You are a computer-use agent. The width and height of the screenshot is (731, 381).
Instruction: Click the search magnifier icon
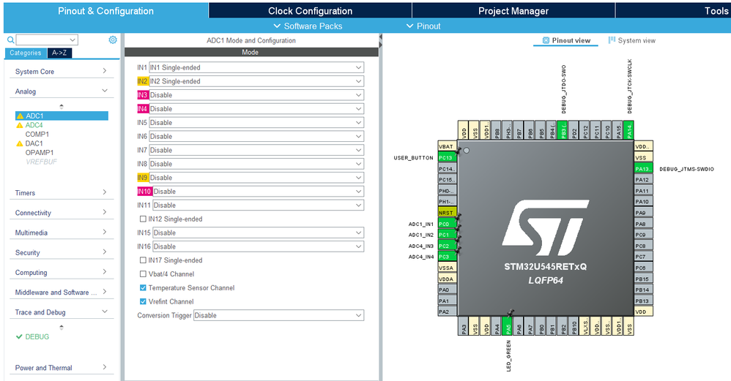(x=10, y=40)
